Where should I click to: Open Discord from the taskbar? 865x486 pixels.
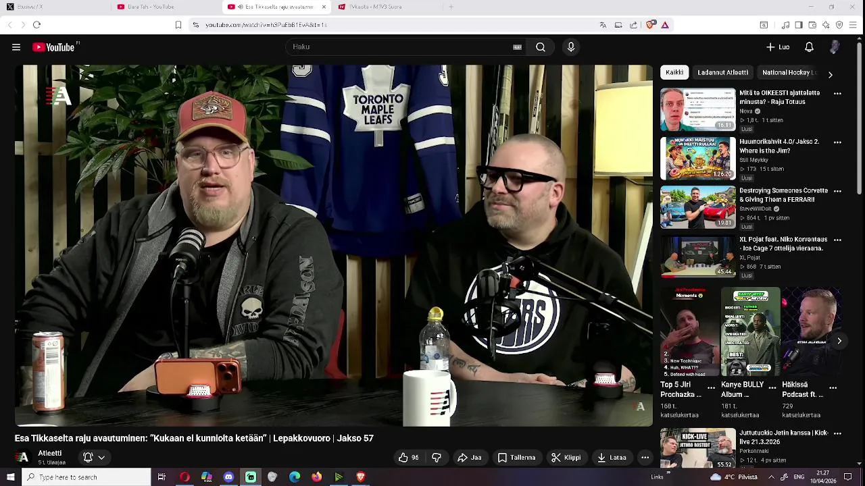pyautogui.click(x=228, y=477)
